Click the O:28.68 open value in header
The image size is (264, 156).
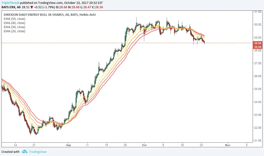tap(61, 7)
